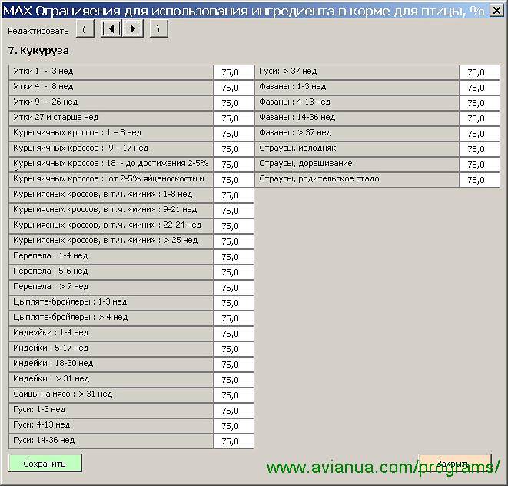The image size is (508, 486).
Task: Click the Самцы на мясо > 31 нед value
Action: tap(234, 395)
